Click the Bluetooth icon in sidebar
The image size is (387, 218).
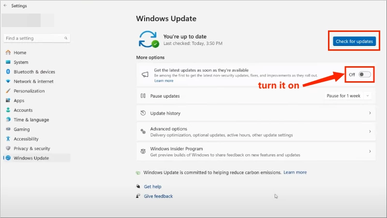click(x=8, y=72)
